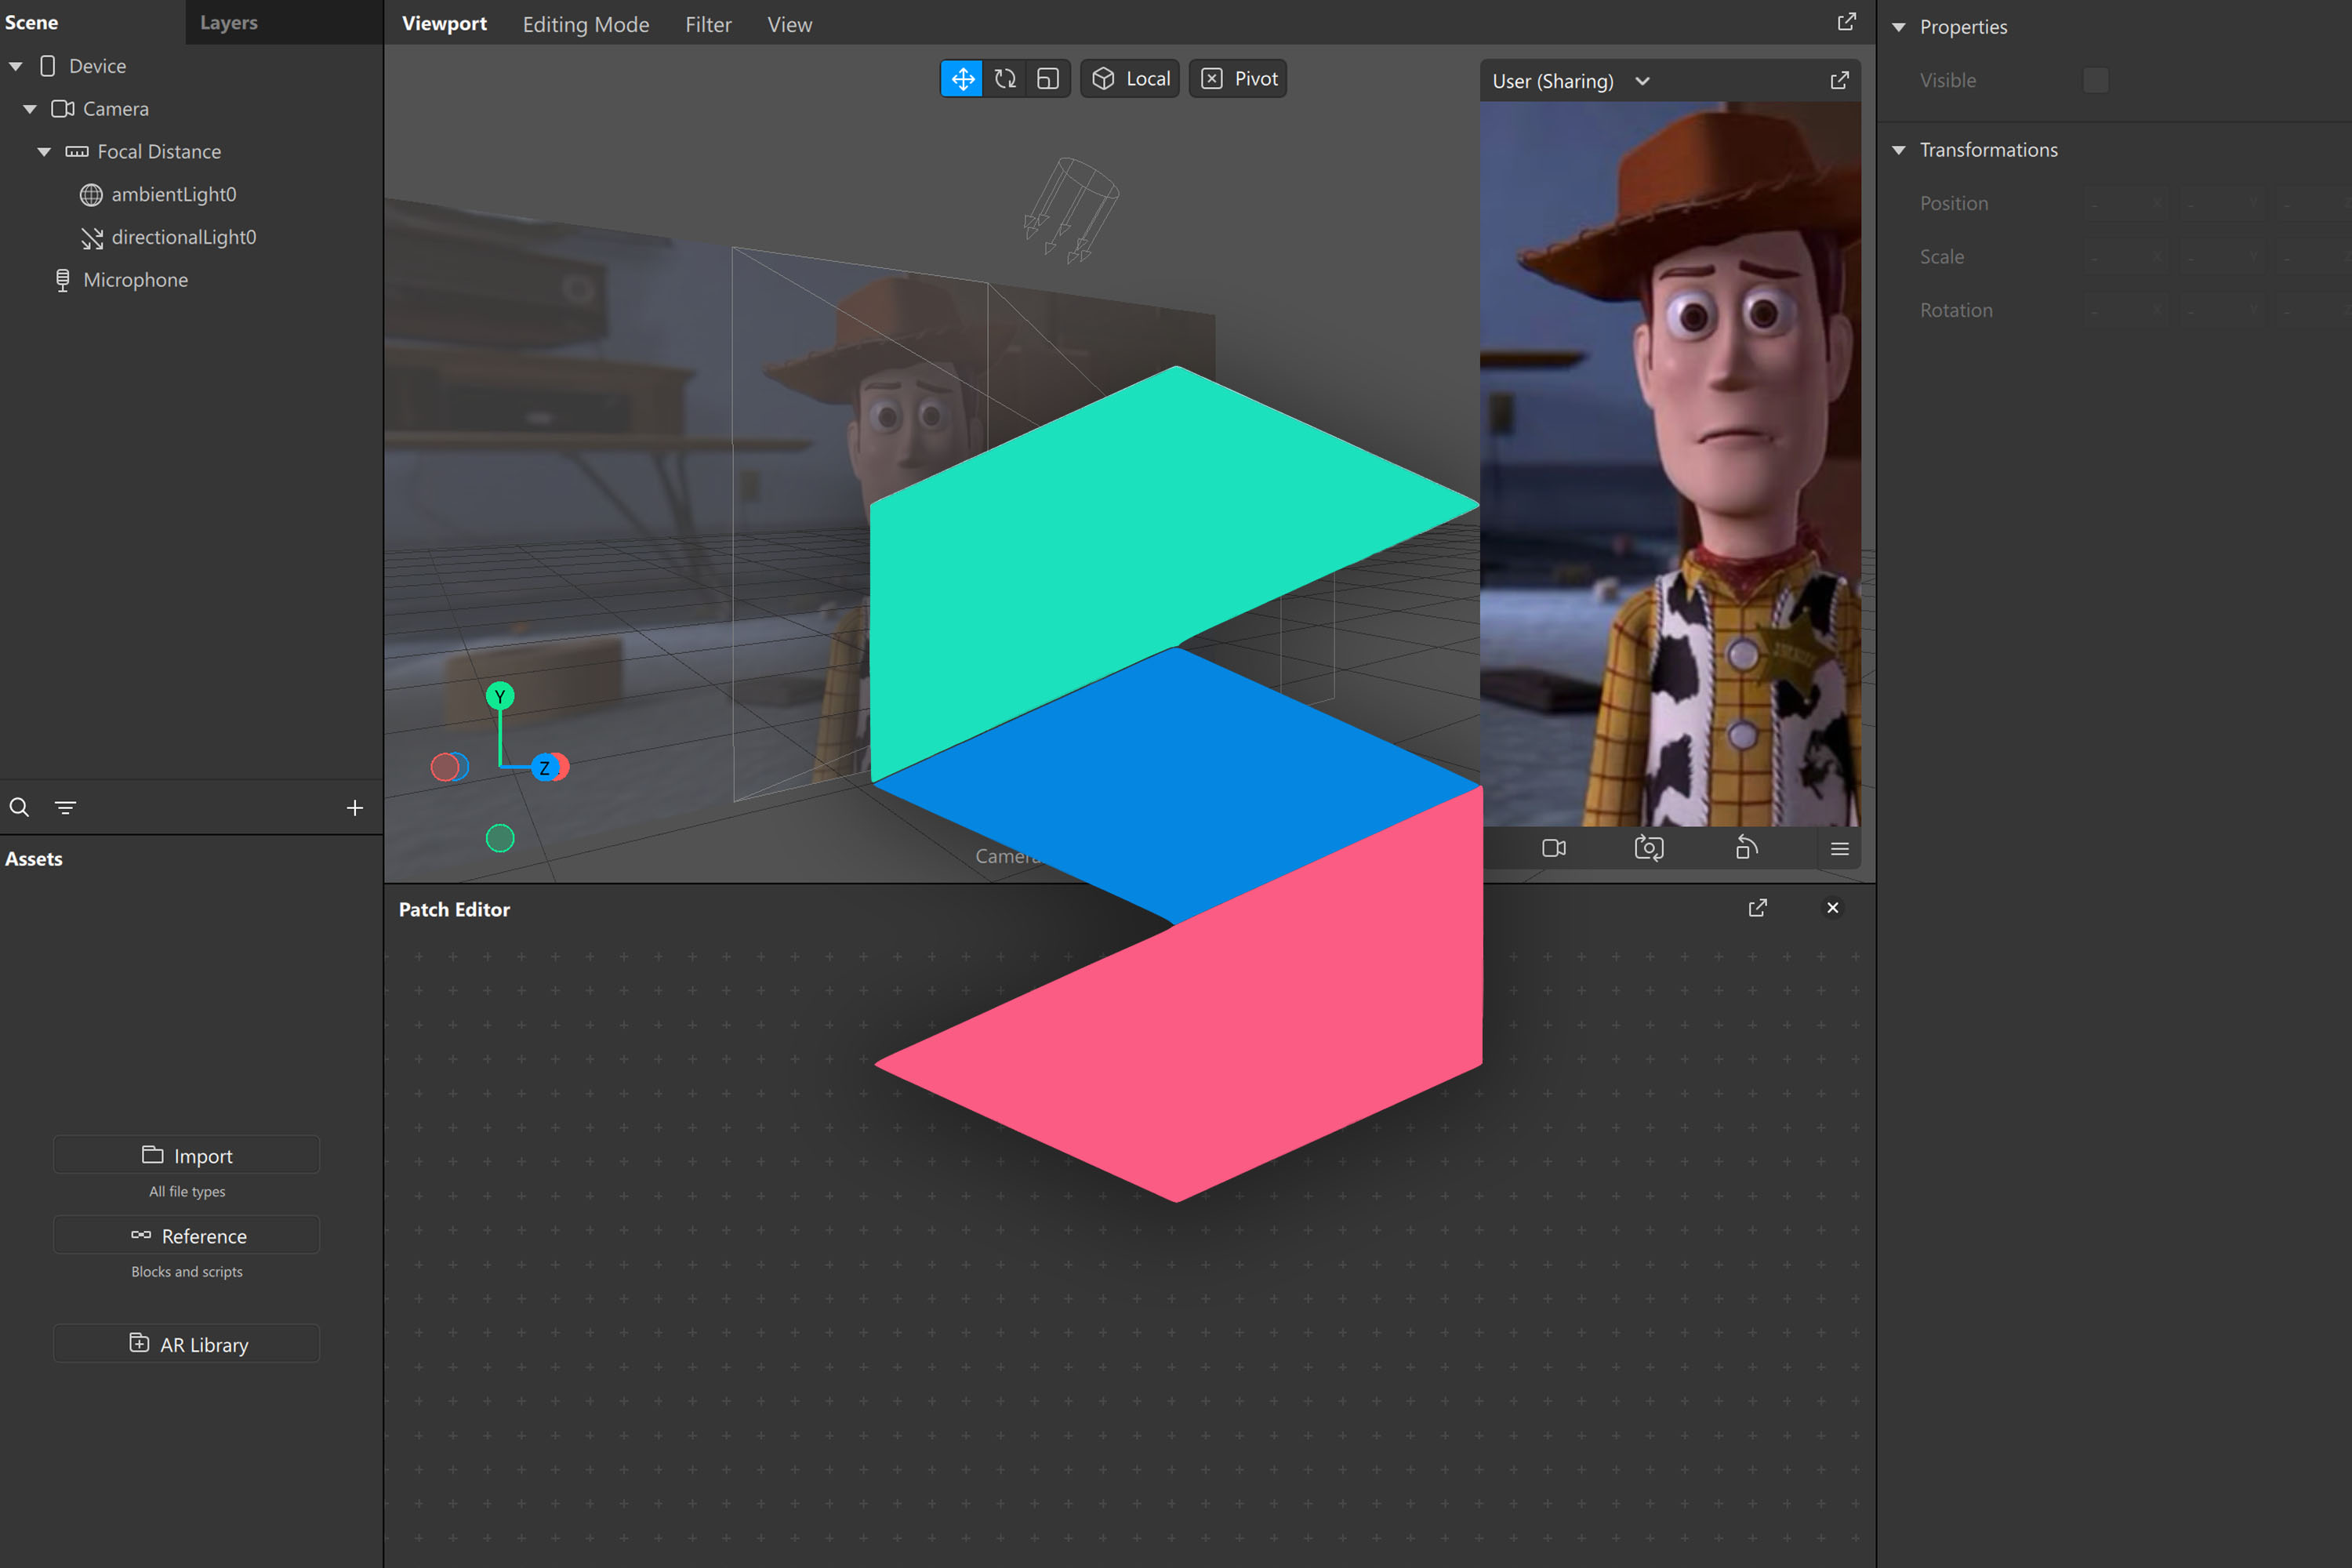Collapse the Transformations section
The width and height of the screenshot is (2352, 1568).
click(x=1898, y=150)
